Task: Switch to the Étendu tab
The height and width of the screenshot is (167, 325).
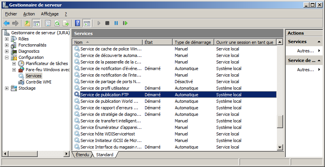Action: (82, 155)
